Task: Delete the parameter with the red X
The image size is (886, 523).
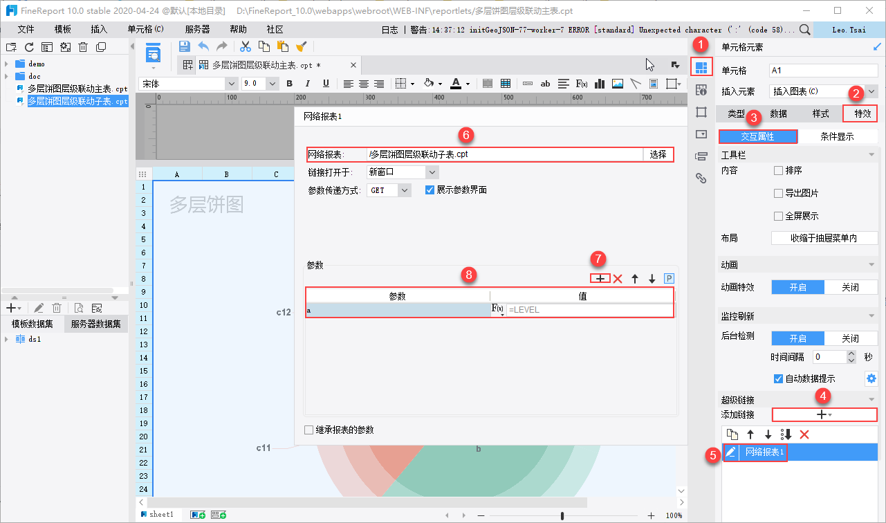Action: coord(618,279)
